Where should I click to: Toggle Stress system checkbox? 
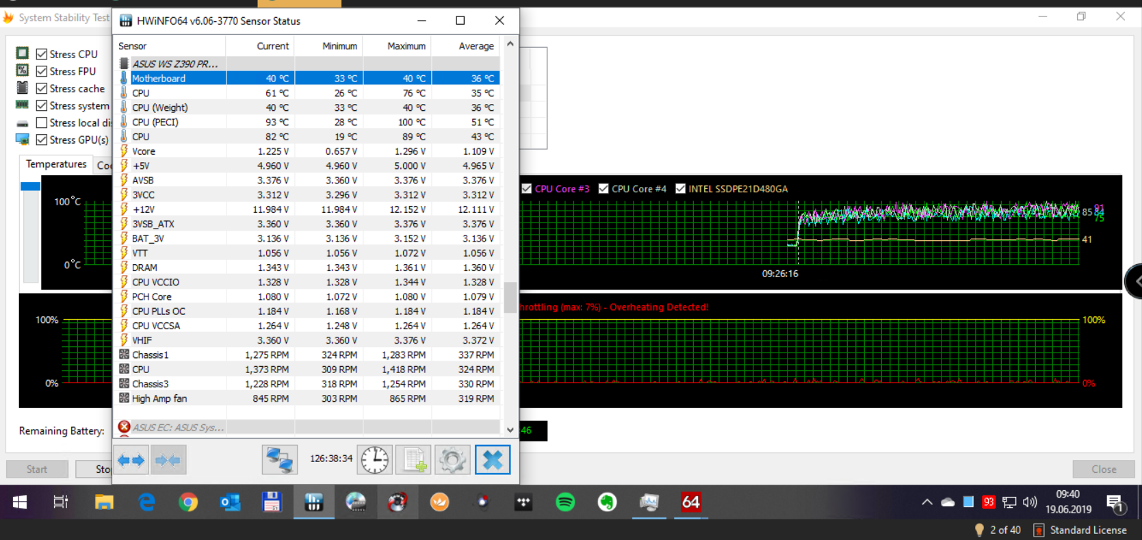(42, 105)
